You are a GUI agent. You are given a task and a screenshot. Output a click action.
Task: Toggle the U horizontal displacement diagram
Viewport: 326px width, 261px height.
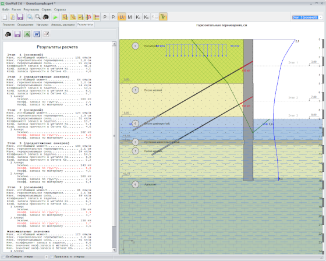tap(122, 17)
